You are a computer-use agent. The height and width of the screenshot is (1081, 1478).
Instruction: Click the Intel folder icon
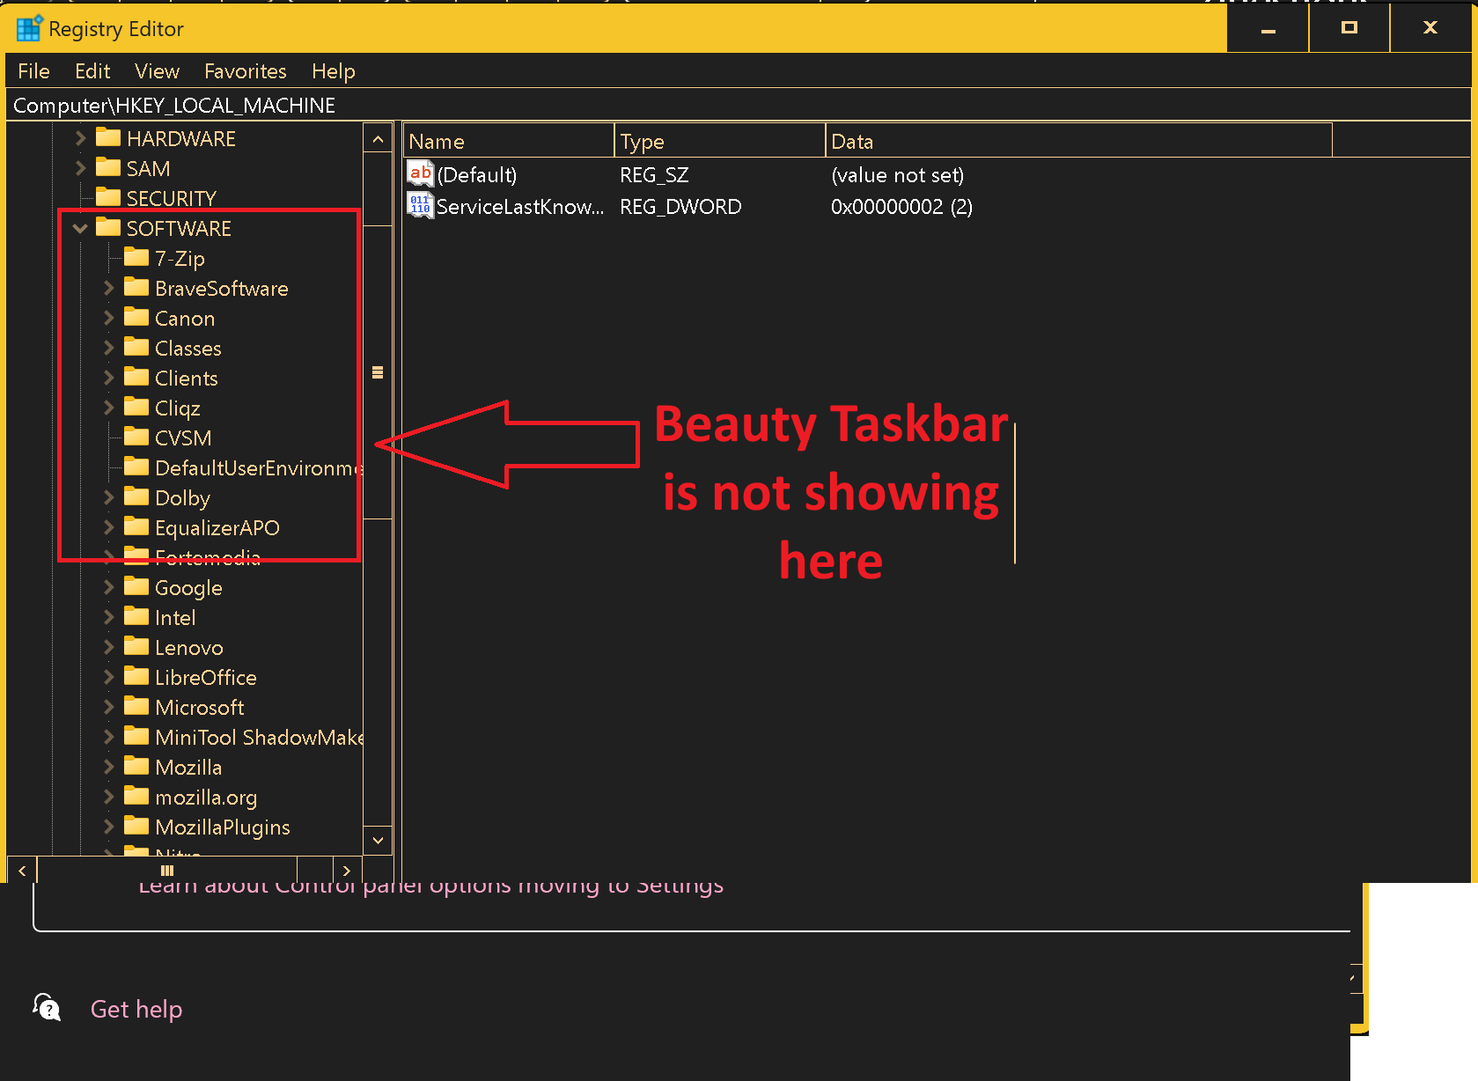point(136,616)
